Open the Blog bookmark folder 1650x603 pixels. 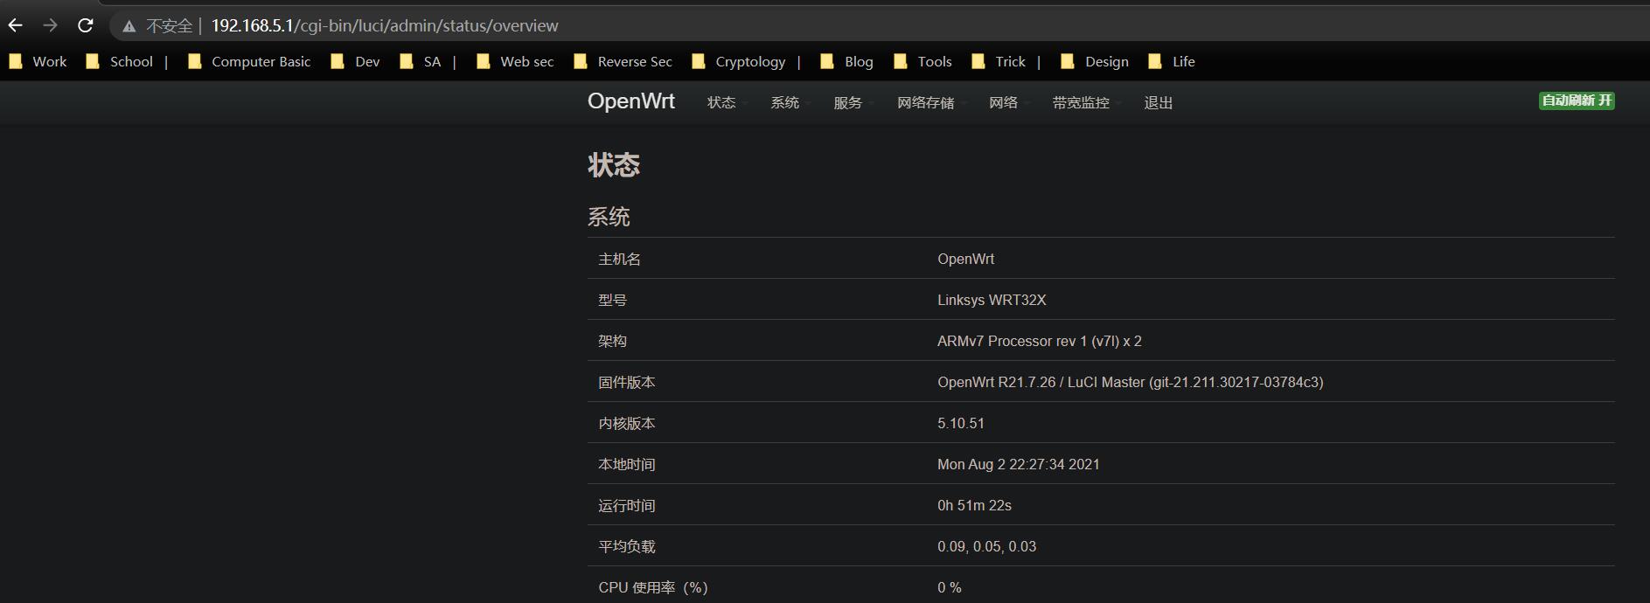pyautogui.click(x=846, y=61)
